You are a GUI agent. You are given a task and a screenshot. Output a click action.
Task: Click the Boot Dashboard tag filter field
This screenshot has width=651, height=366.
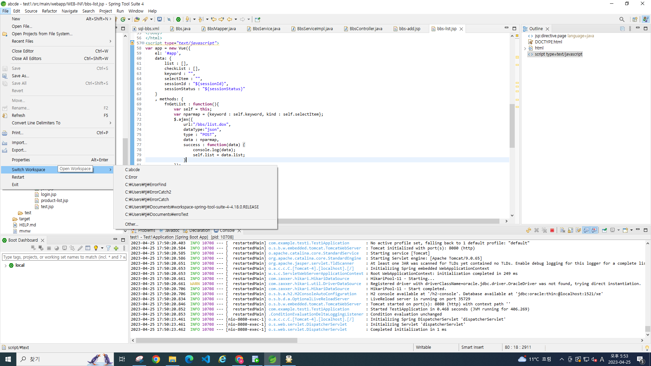point(64,257)
